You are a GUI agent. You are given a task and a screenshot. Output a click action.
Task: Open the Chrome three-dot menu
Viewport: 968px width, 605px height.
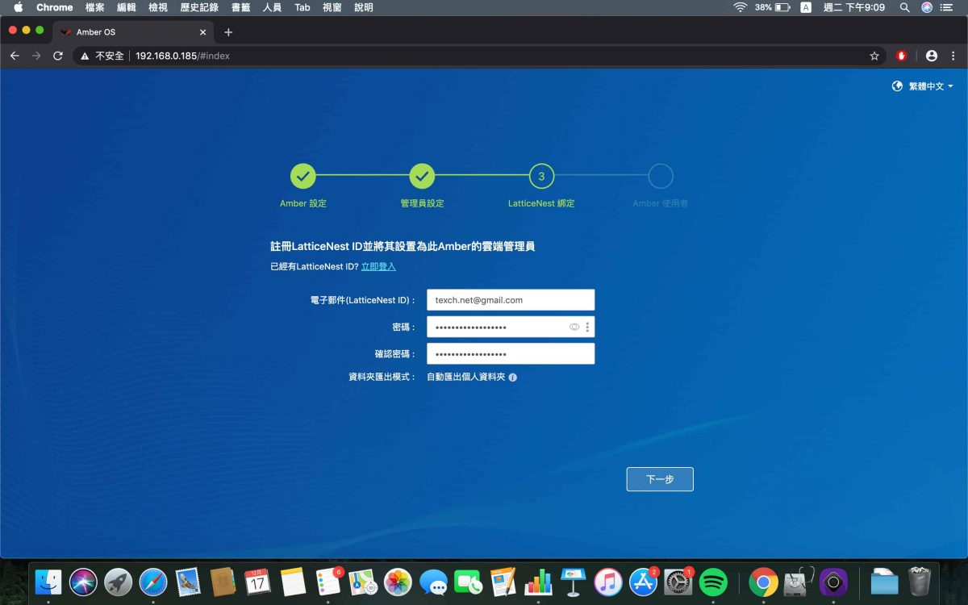pos(953,56)
